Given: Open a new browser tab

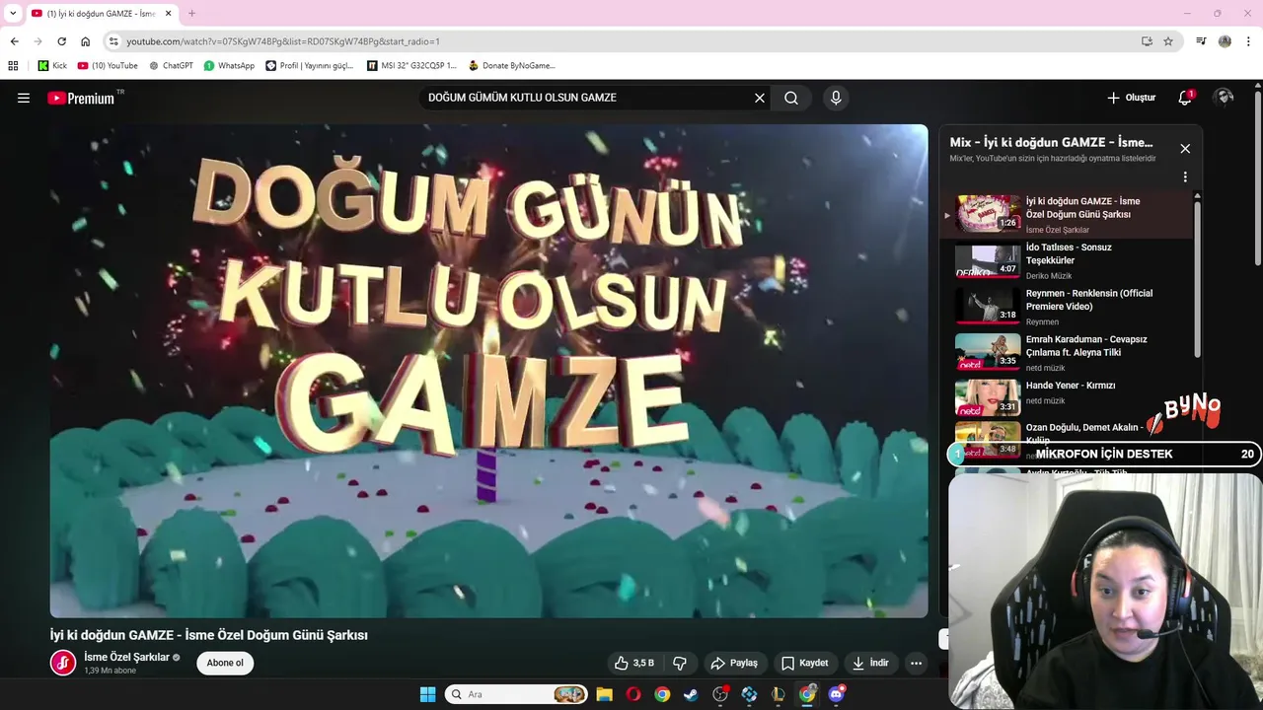Looking at the screenshot, I should pyautogui.click(x=191, y=13).
